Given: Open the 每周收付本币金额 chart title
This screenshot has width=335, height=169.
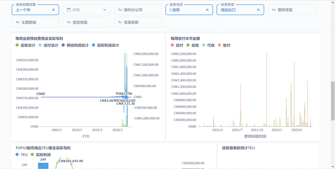Looking at the screenshot, I should pyautogui.click(x=185, y=39).
